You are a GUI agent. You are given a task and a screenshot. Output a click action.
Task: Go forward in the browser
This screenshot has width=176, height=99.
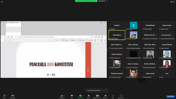(5, 37)
